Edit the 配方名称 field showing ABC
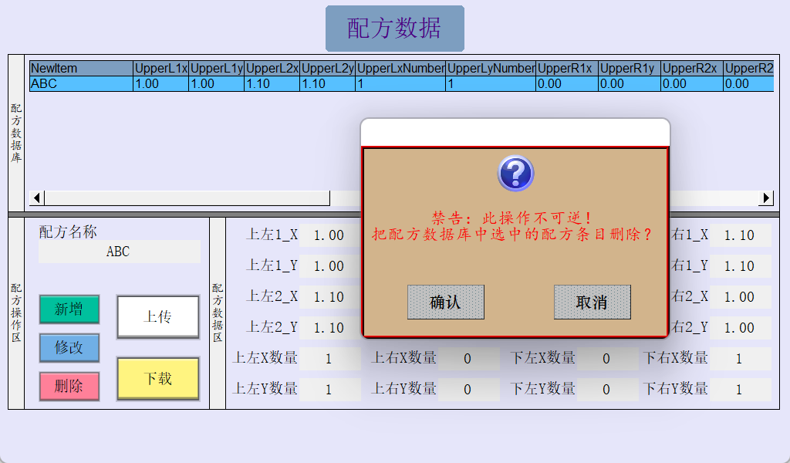Screen dimensions: 790x463 click(119, 252)
